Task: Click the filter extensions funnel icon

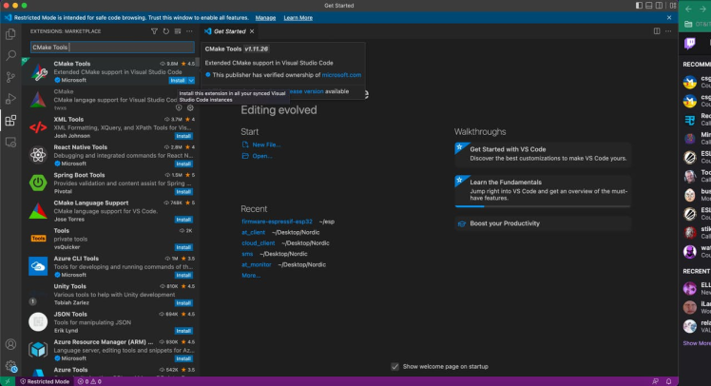Action: click(x=154, y=31)
